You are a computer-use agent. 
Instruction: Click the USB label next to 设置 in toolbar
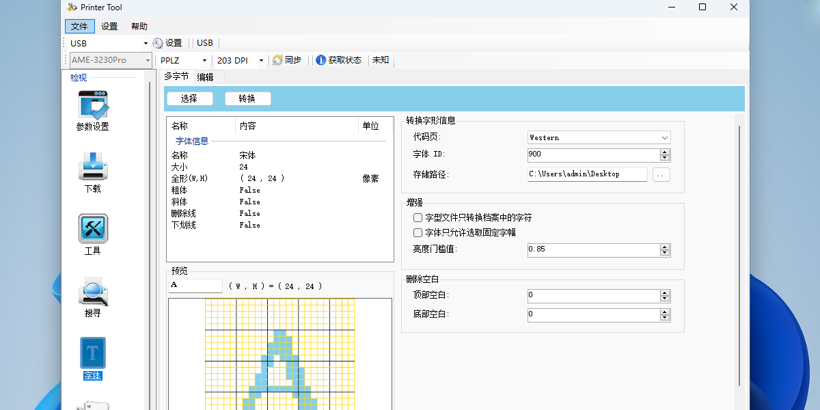click(205, 43)
